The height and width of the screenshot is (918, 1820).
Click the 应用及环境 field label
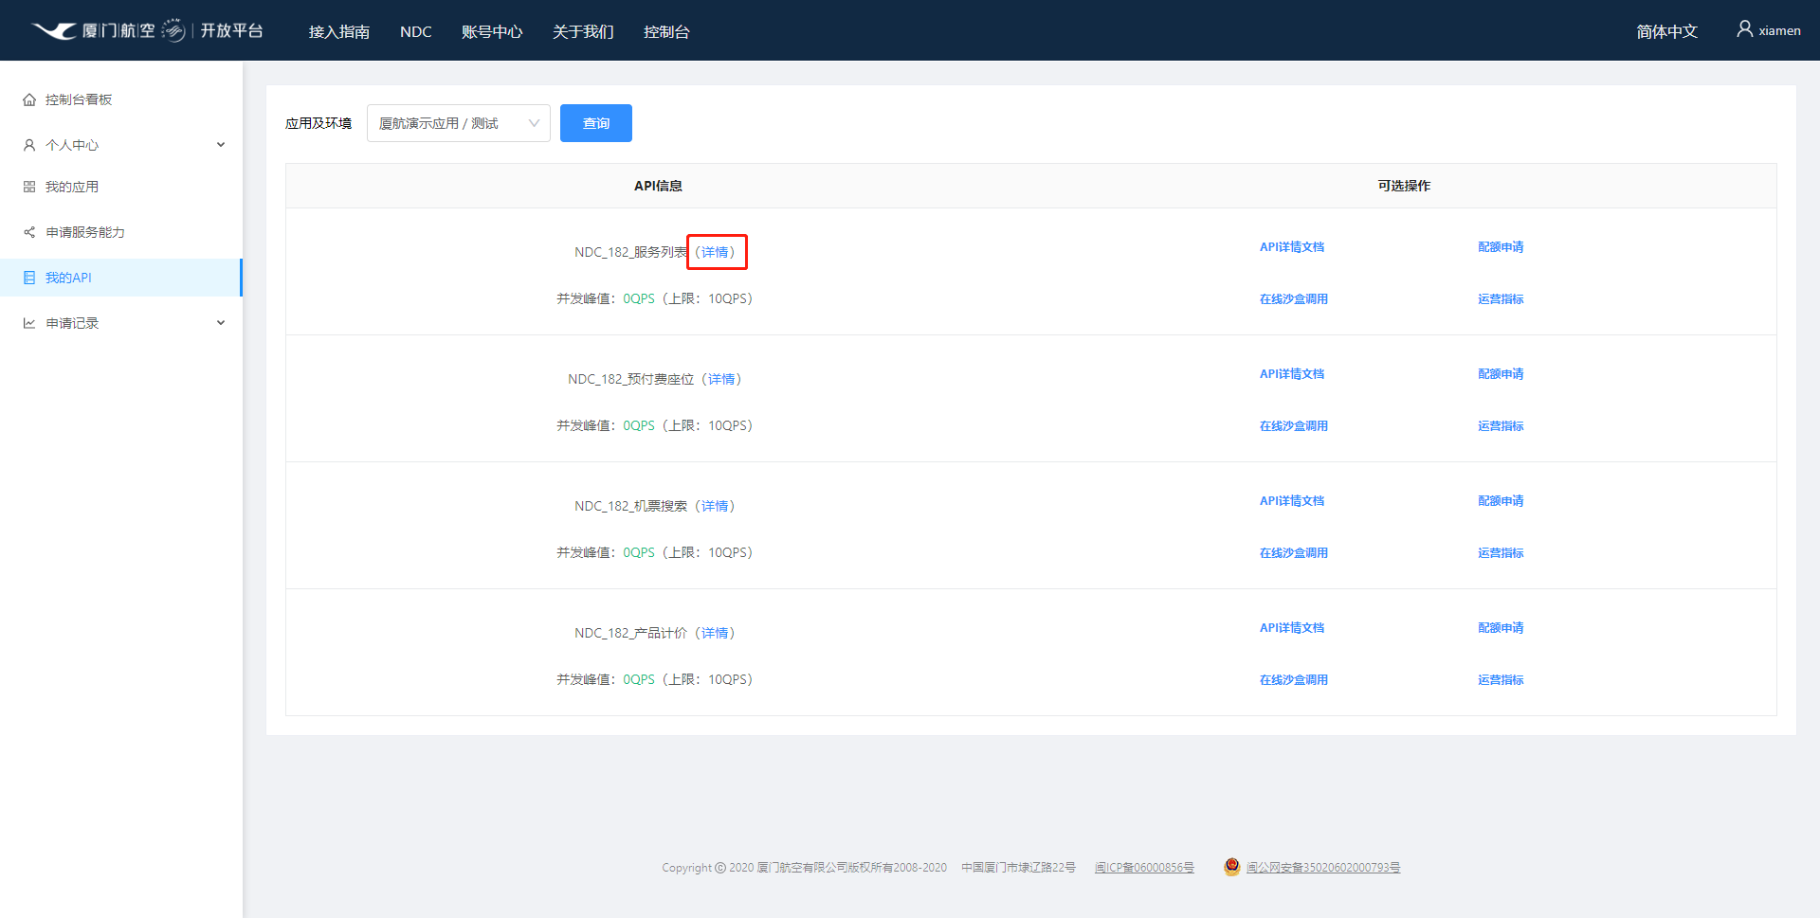[318, 123]
